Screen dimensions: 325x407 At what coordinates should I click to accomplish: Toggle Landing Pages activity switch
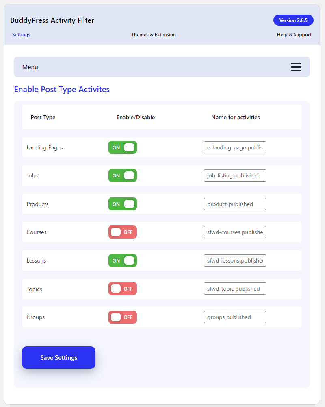click(x=123, y=147)
